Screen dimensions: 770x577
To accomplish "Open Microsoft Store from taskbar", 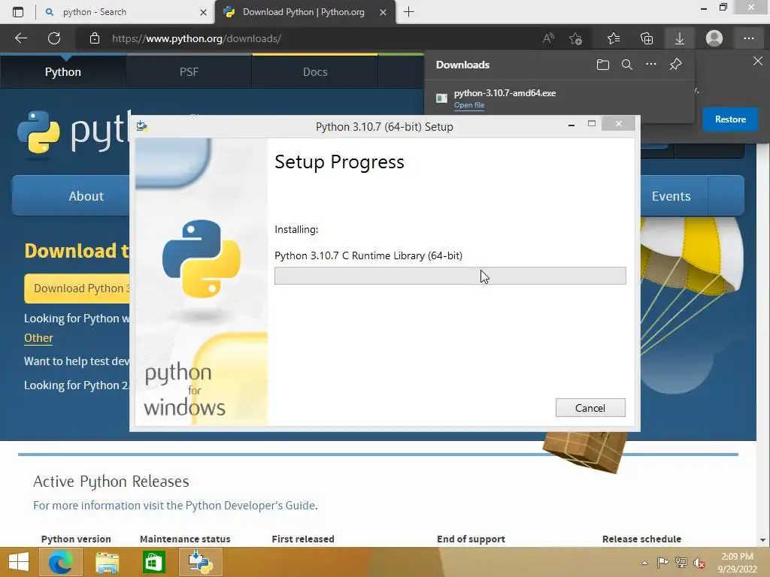I will coord(153,562).
